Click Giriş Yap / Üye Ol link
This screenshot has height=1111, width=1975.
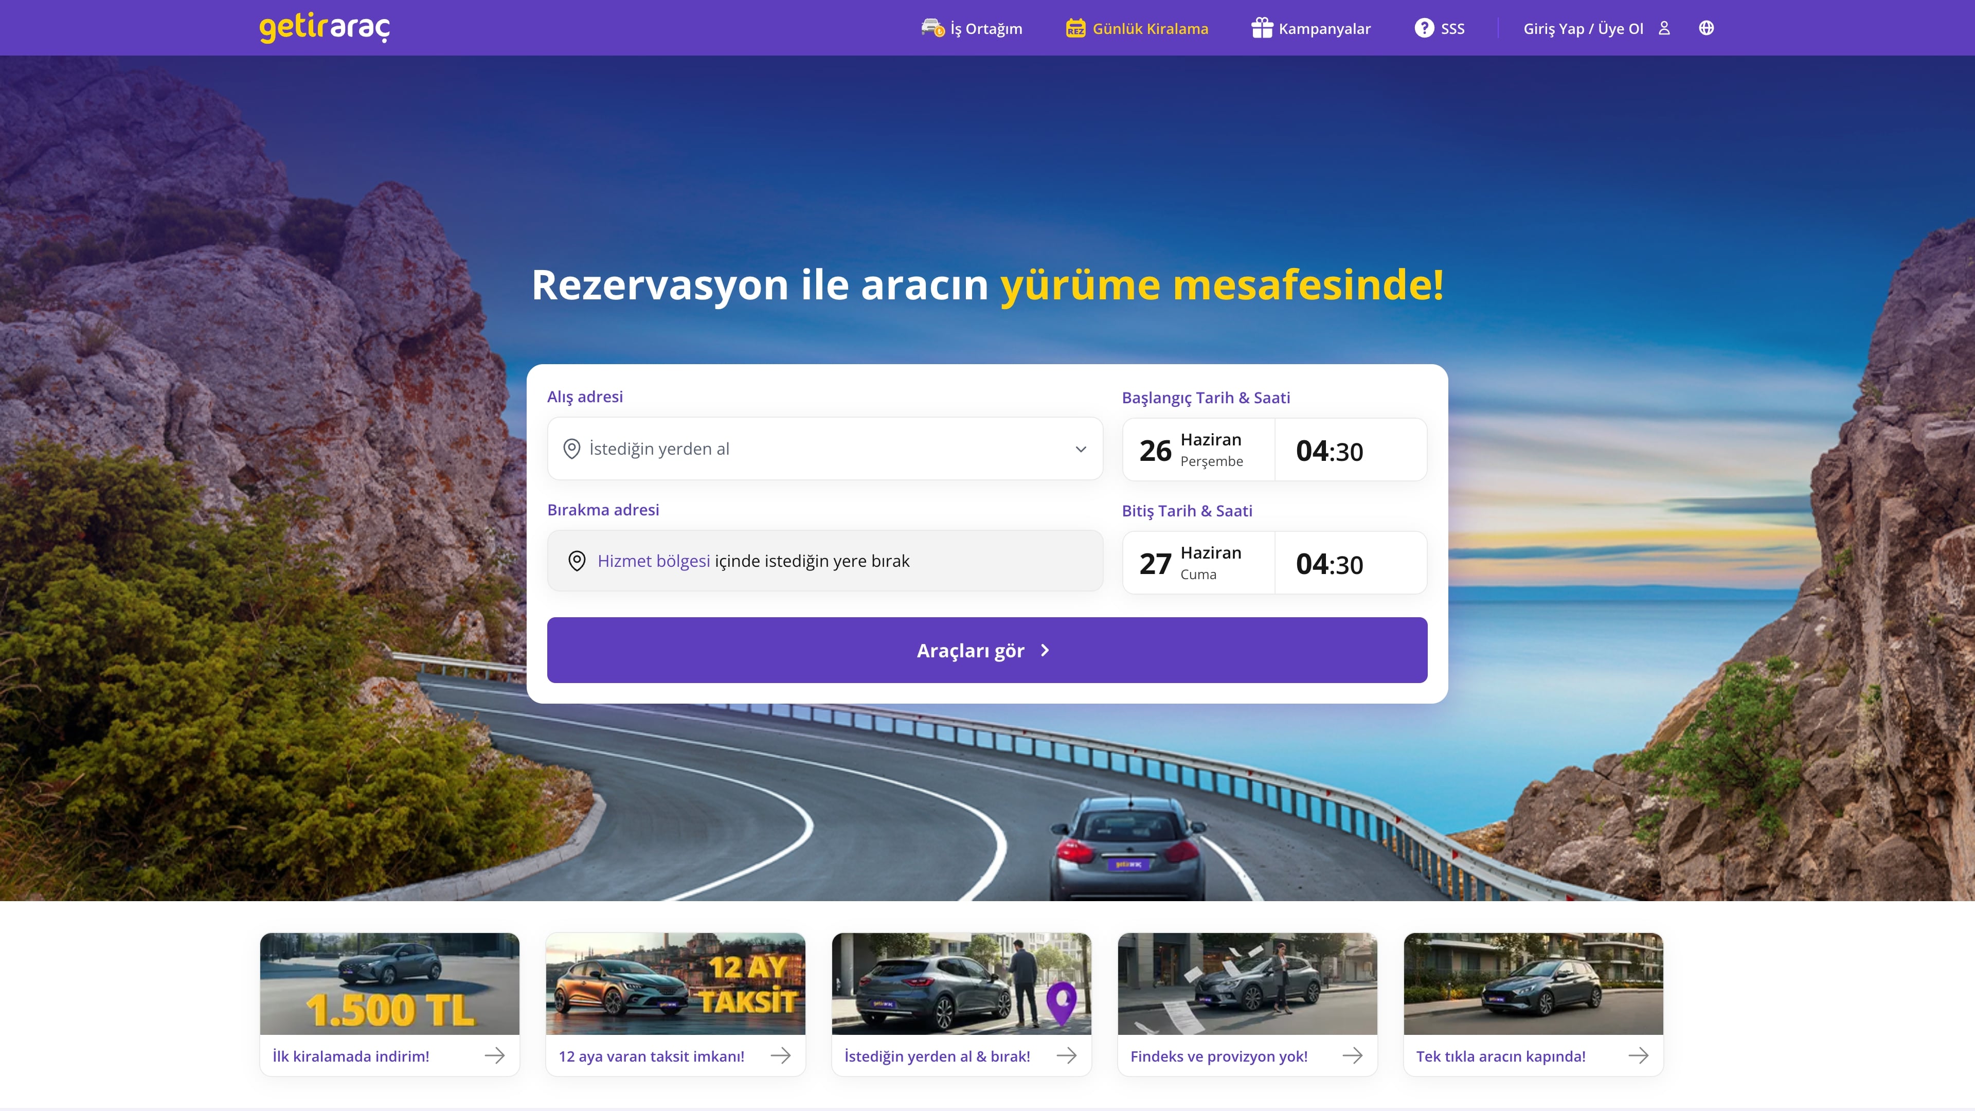1583,28
